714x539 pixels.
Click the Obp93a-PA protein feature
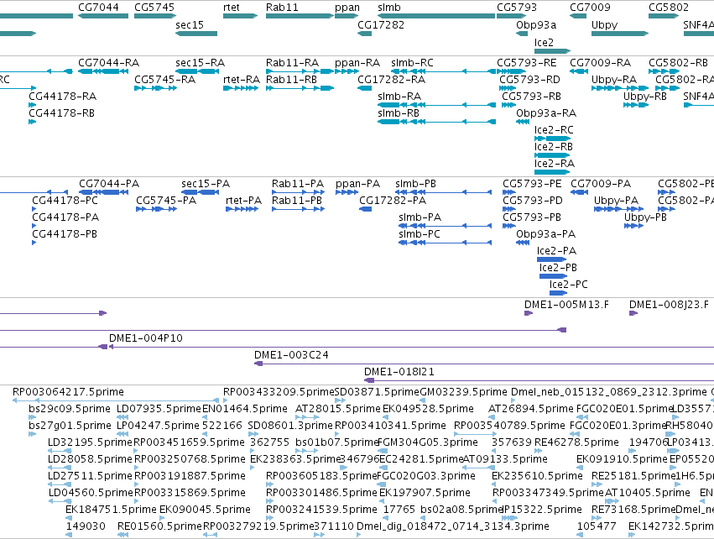pyautogui.click(x=523, y=243)
